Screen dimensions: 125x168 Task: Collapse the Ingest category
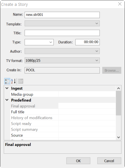click(7, 88)
